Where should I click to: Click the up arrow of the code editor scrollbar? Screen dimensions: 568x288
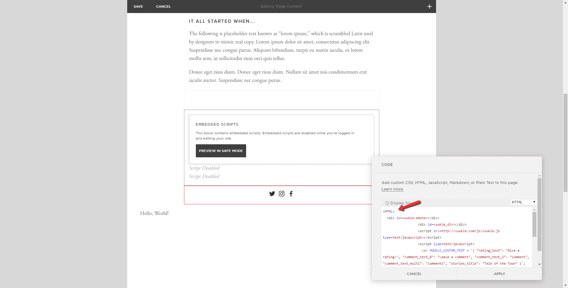534,210
